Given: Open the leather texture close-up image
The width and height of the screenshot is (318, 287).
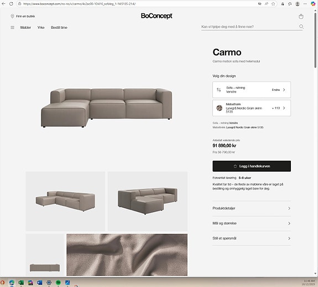Looking at the screenshot, I should pyautogui.click(x=127, y=255).
